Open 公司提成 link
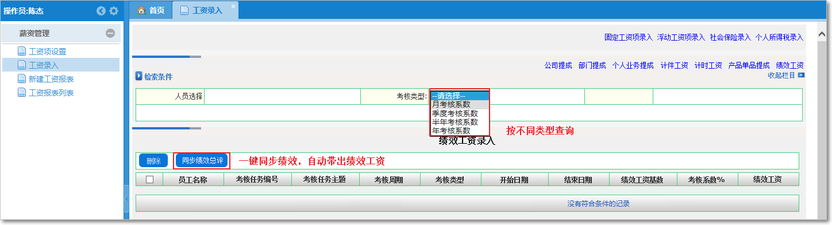The width and height of the screenshot is (832, 225). coord(558,65)
